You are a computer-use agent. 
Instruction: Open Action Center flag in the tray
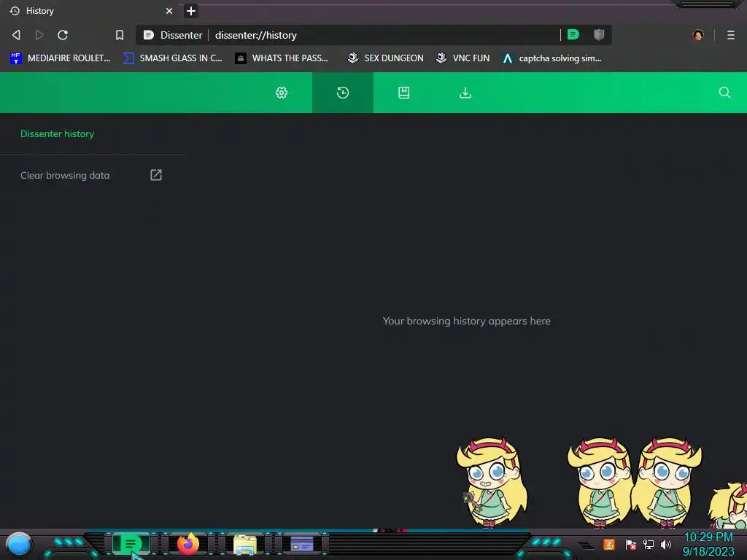click(631, 544)
